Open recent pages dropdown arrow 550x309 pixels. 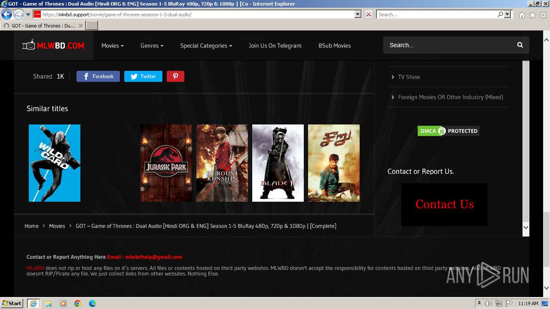[x=28, y=15]
